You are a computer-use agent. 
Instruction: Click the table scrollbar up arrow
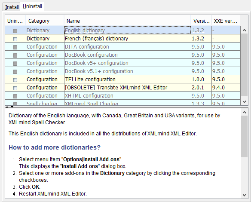click(244, 30)
